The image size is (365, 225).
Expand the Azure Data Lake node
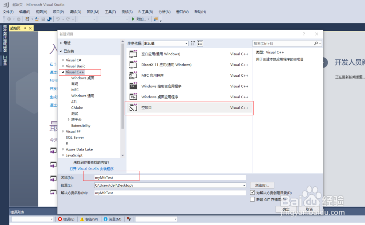[63, 149]
